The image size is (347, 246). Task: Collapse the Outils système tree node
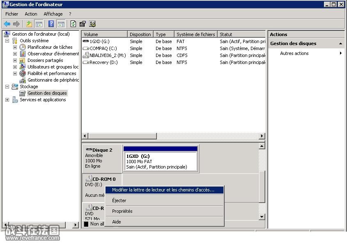point(7,41)
